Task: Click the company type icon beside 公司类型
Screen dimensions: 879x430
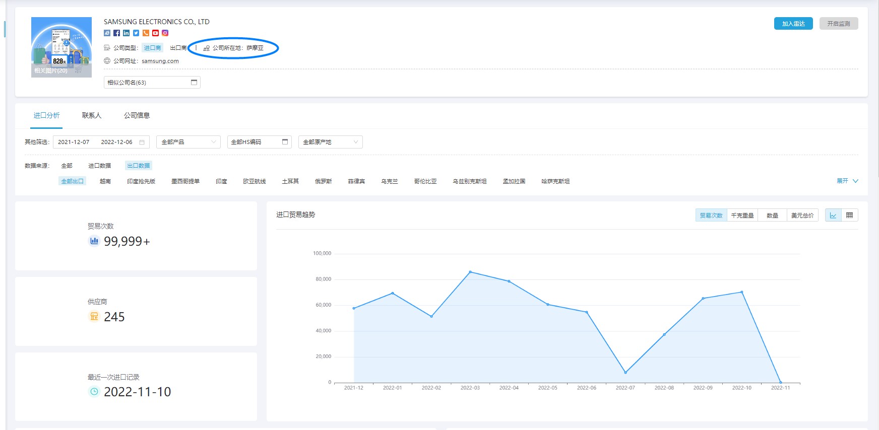Action: (x=107, y=48)
